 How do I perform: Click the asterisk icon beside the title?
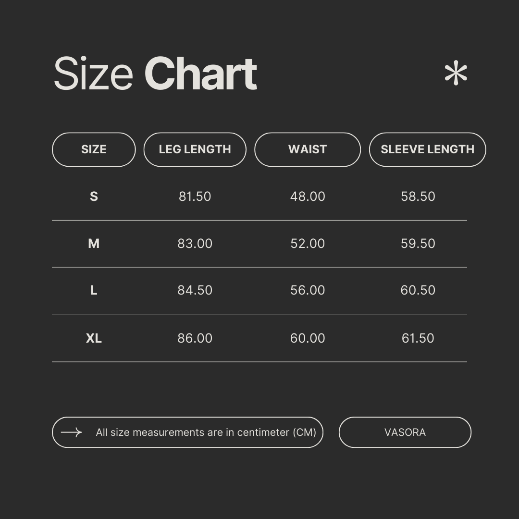(456, 73)
